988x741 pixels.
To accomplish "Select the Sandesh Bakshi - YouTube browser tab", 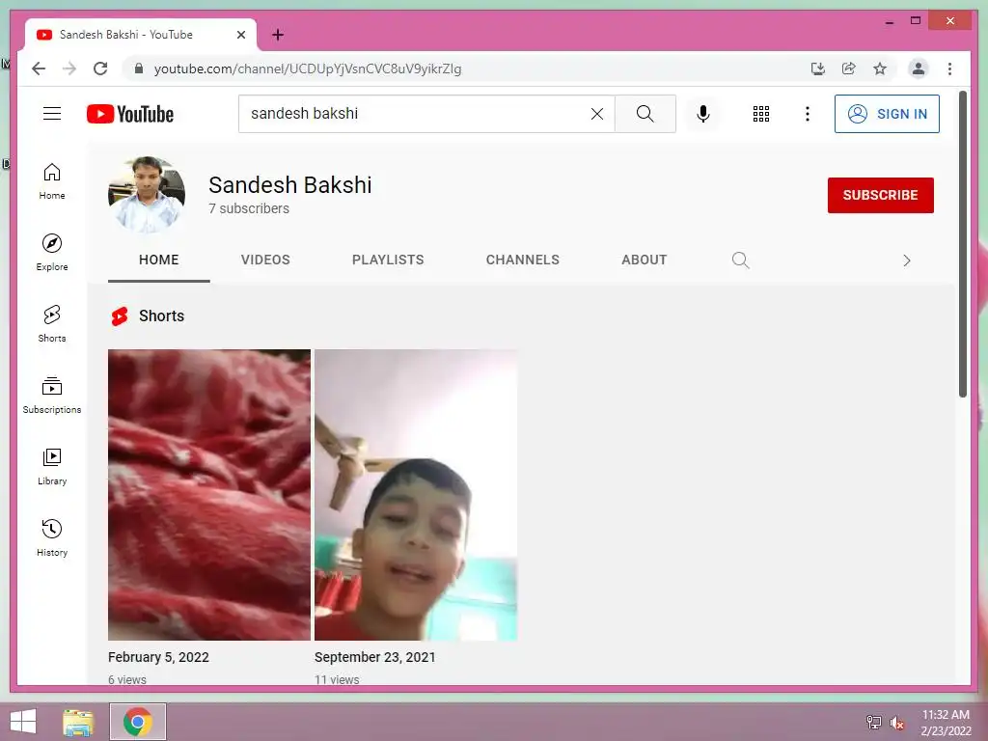I will point(141,35).
